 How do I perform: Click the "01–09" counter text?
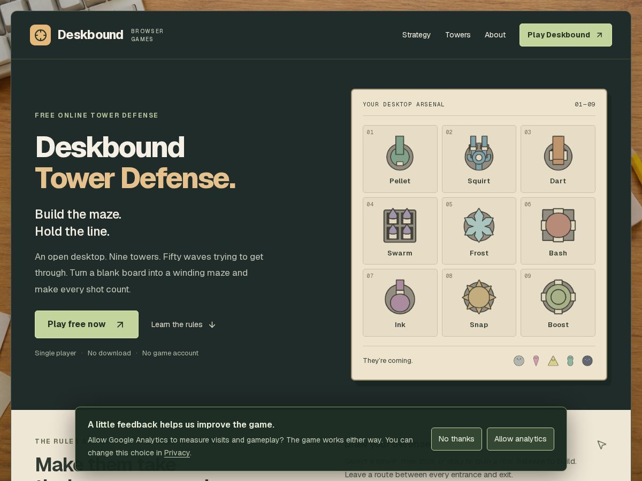click(x=585, y=105)
